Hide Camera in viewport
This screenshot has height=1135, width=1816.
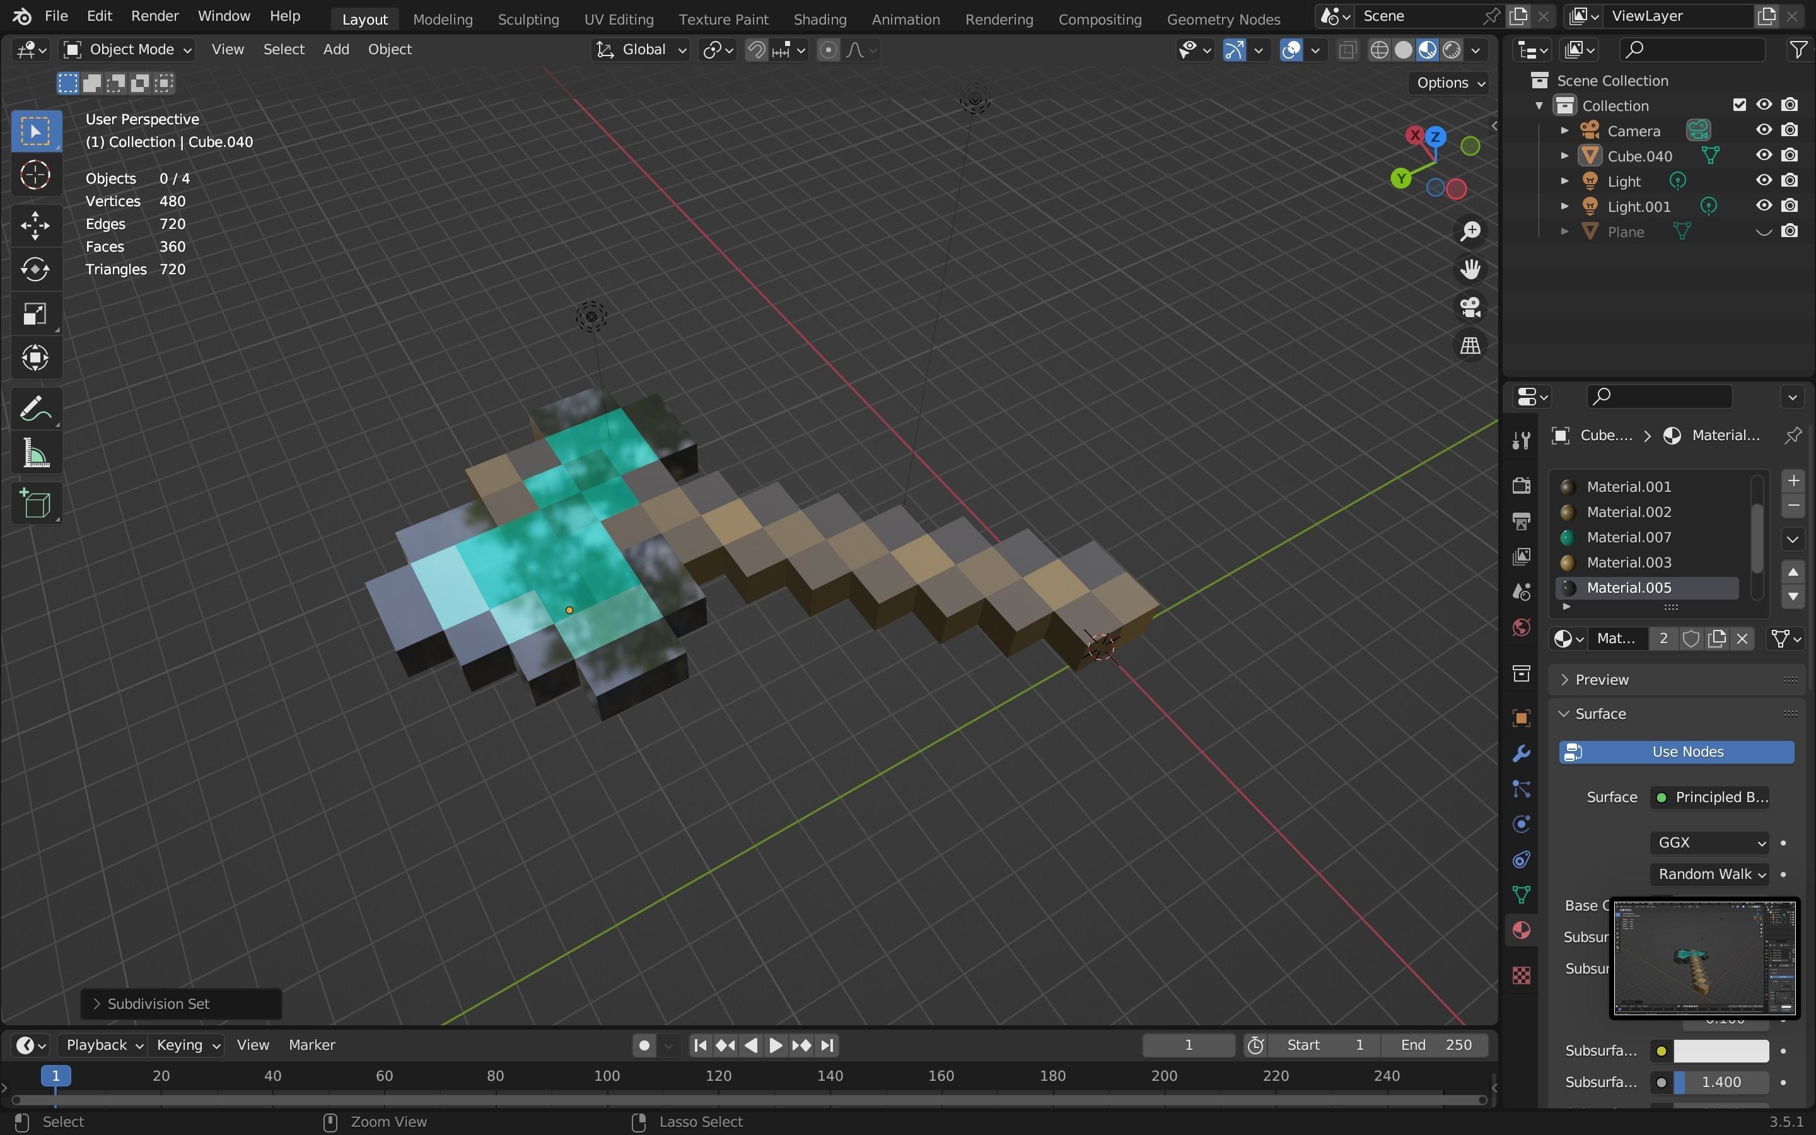(x=1764, y=131)
